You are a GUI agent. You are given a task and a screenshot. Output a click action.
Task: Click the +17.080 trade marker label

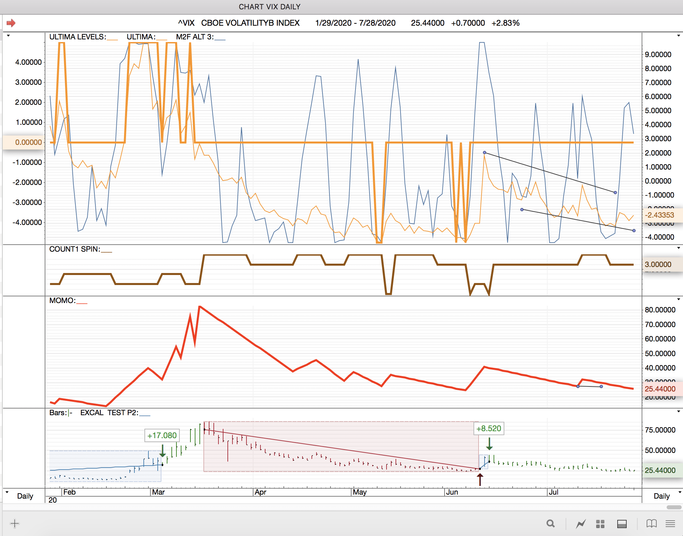[162, 436]
